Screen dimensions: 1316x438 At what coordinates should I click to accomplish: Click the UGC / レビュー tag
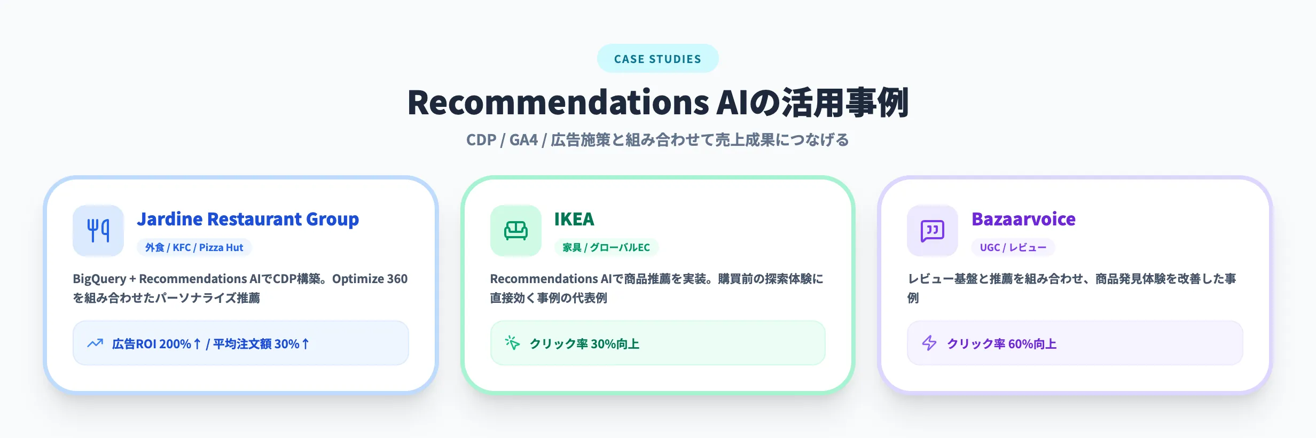[x=1013, y=247]
